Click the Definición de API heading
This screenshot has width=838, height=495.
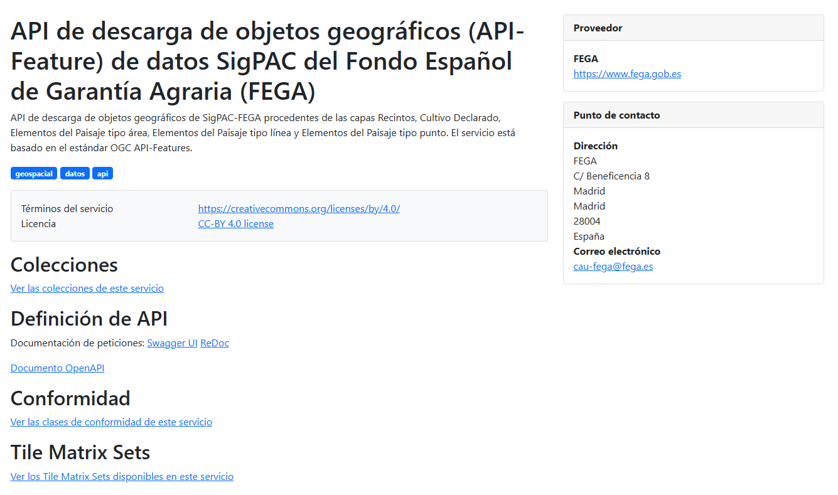click(89, 319)
